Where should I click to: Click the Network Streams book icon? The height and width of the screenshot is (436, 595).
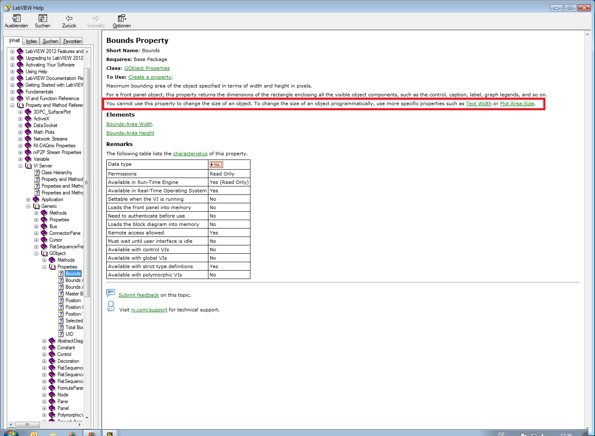click(x=28, y=139)
